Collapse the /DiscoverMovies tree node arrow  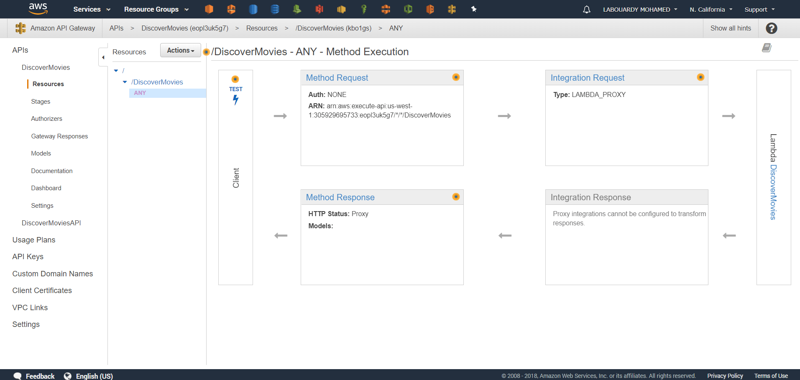click(125, 82)
